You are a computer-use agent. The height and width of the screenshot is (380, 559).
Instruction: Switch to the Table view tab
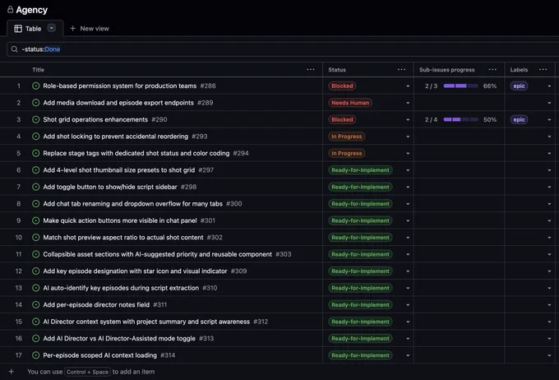(x=35, y=29)
